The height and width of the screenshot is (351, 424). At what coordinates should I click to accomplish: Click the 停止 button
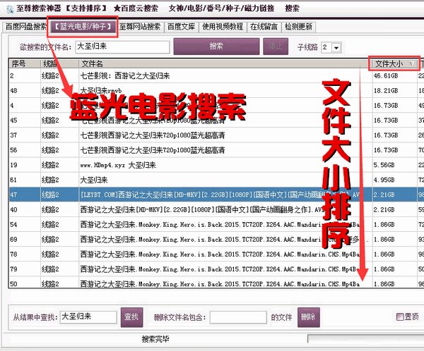276,47
